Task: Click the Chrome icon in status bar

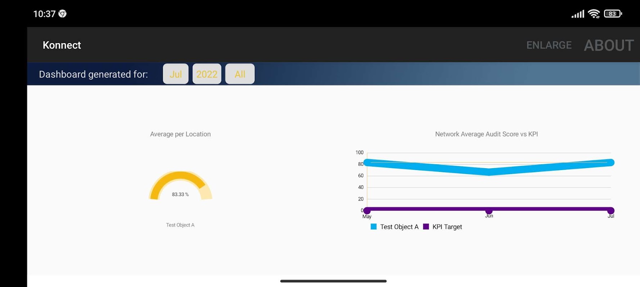Action: (62, 14)
